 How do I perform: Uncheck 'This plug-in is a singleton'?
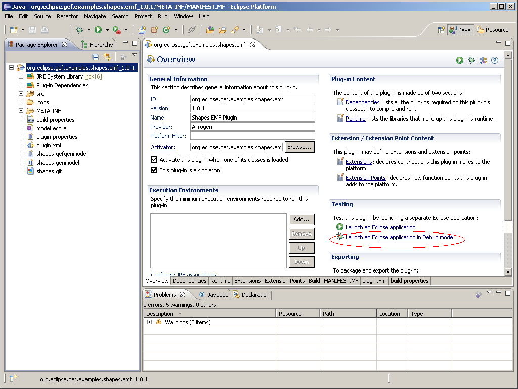click(154, 170)
